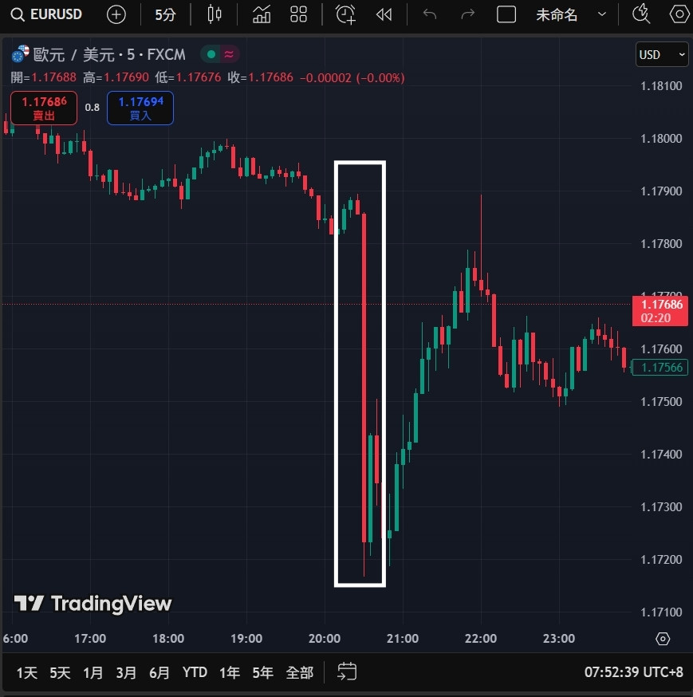The image size is (693, 697).
Task: Click the redo arrow
Action: click(x=467, y=14)
